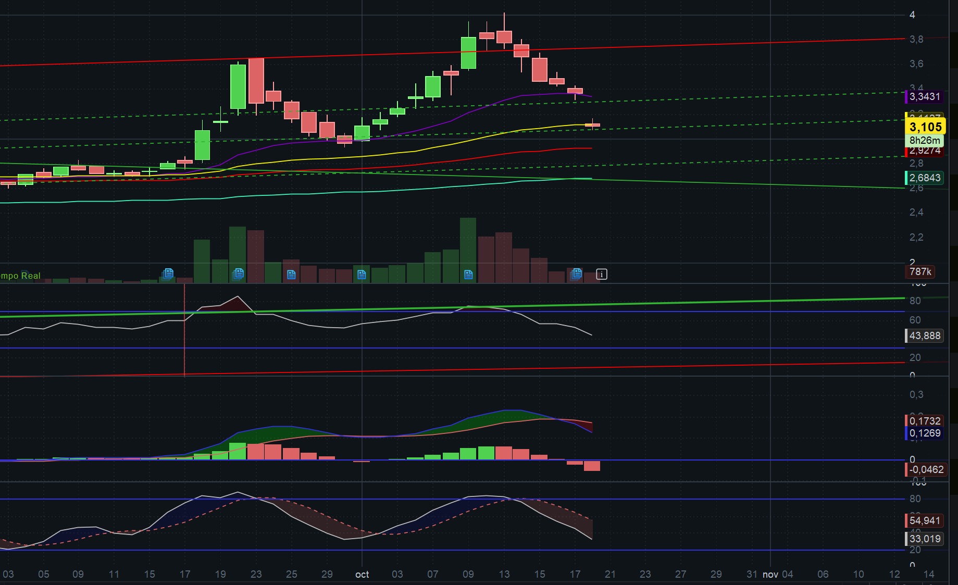Click the info icon beside the last volume bar
Viewport: 958px width, 585px height.
click(x=602, y=274)
